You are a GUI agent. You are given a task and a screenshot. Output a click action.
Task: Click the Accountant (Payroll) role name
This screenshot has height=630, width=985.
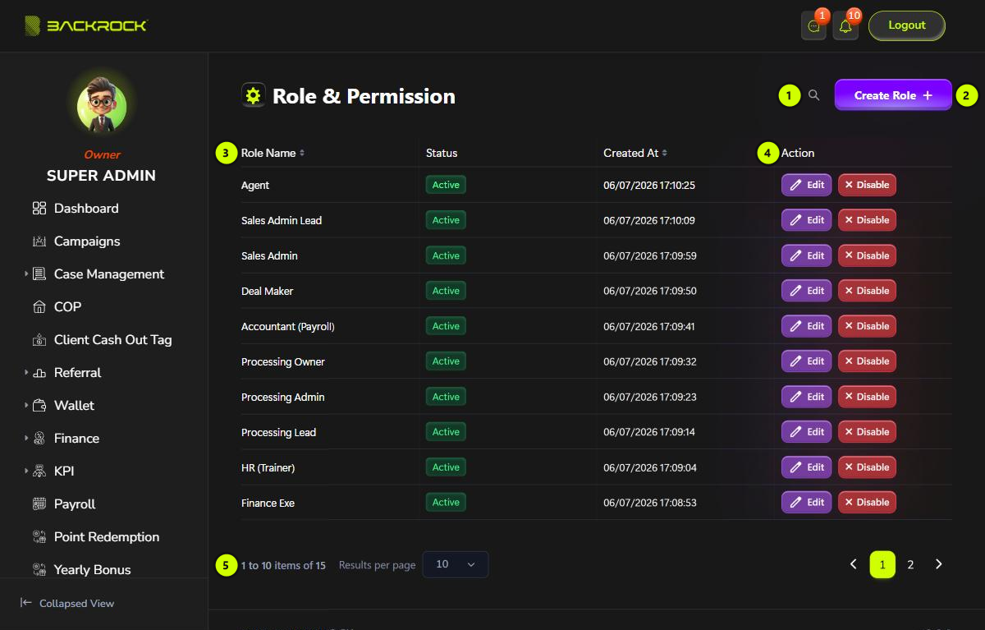coord(288,326)
